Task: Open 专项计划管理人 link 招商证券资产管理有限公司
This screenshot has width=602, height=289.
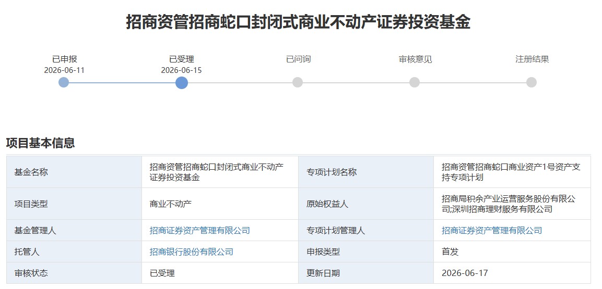Action: tap(492, 231)
